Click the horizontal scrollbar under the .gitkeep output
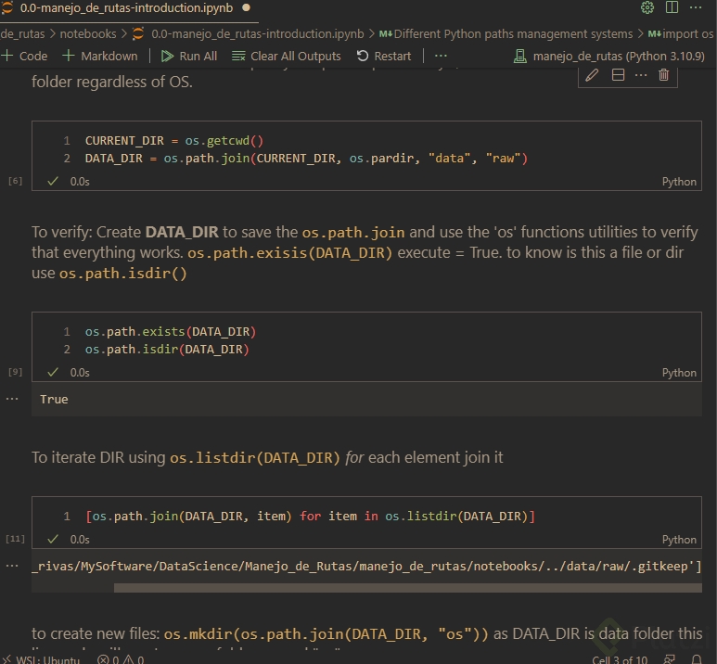This screenshot has width=717, height=664. (x=407, y=588)
